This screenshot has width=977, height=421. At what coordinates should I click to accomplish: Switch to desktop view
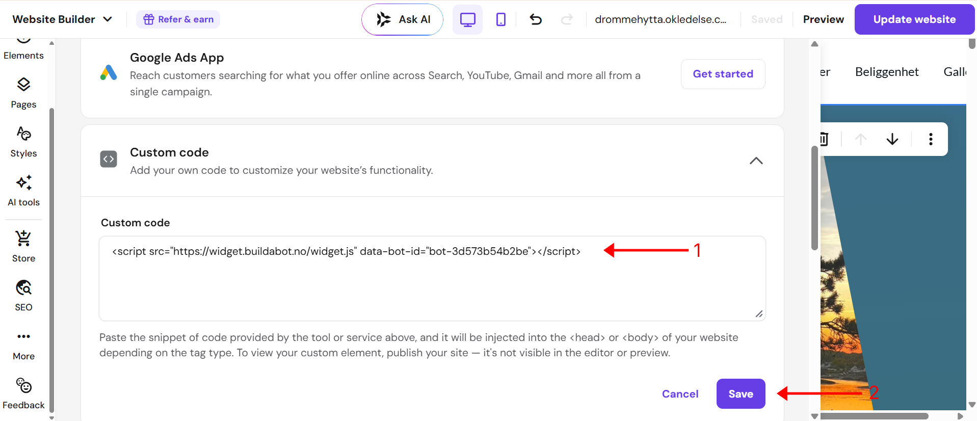[467, 19]
